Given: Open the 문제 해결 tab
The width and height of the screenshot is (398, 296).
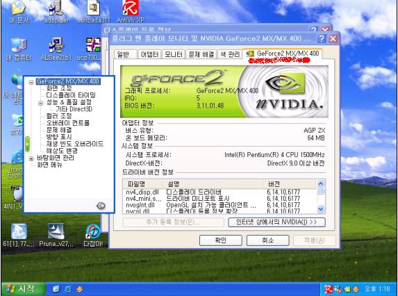Looking at the screenshot, I should (201, 54).
